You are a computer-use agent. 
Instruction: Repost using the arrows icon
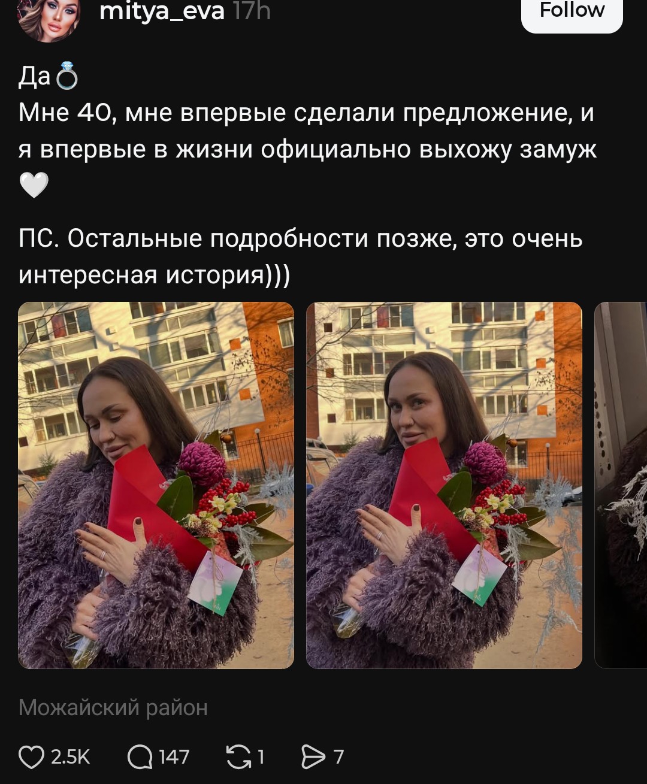point(238,756)
